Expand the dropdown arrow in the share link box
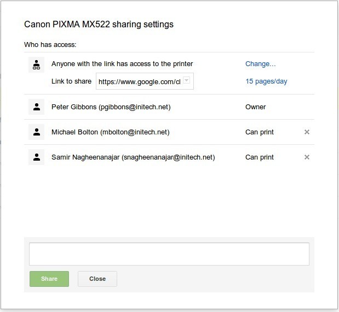The image size is (339, 312). point(186,81)
